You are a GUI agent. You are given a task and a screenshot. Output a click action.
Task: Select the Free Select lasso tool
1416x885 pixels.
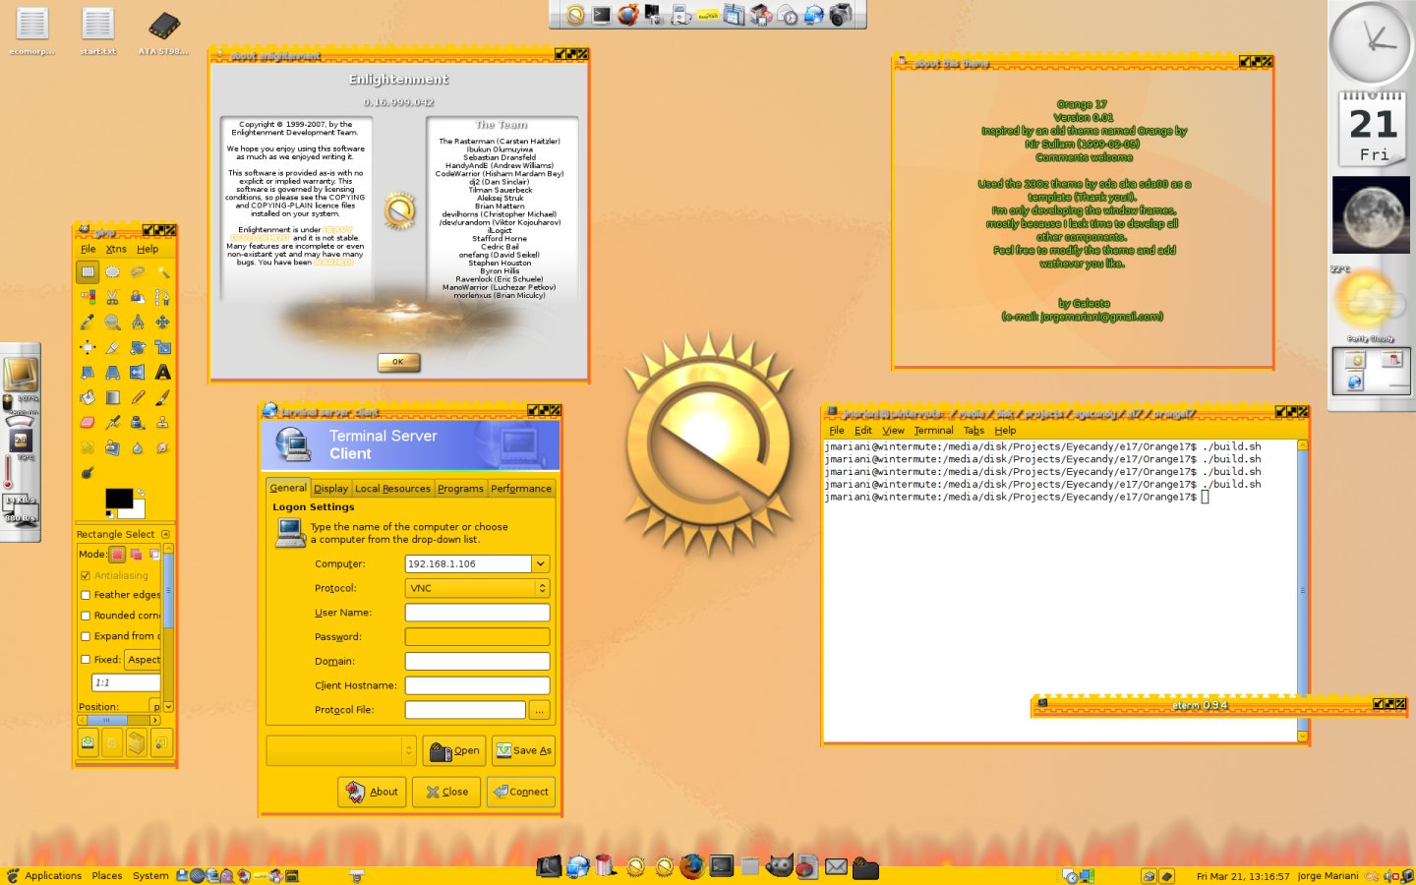138,271
